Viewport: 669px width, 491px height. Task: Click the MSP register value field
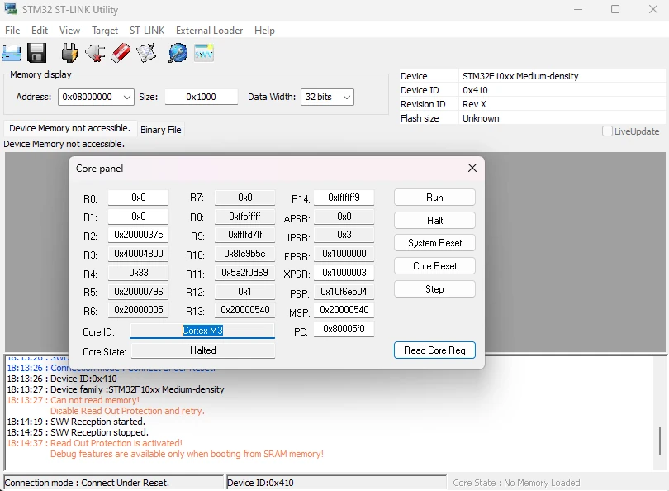pos(344,309)
